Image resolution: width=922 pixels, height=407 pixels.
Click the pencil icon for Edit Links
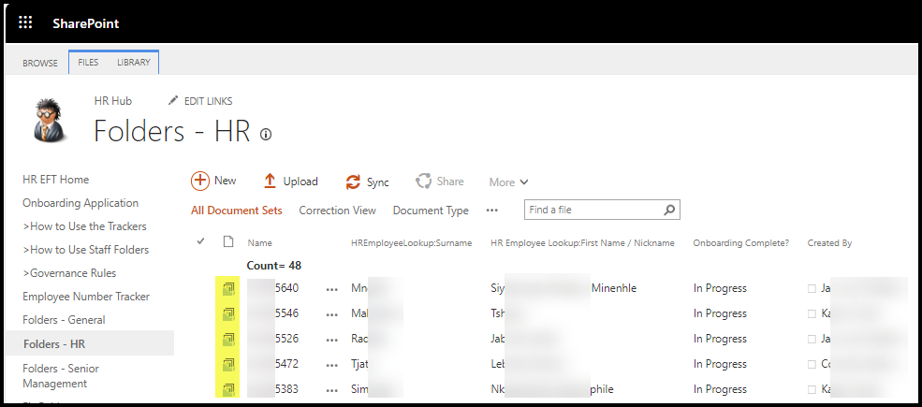(172, 101)
